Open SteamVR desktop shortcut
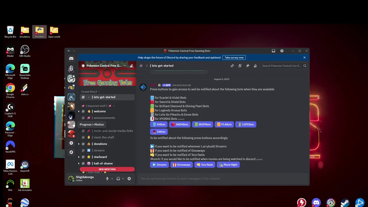 pyautogui.click(x=25, y=166)
